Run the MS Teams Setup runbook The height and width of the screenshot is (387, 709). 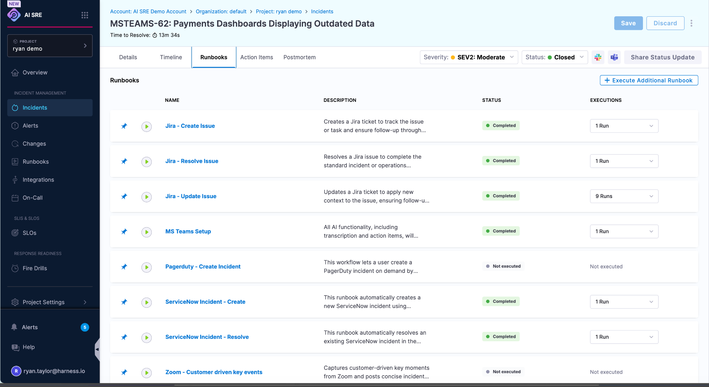(146, 232)
